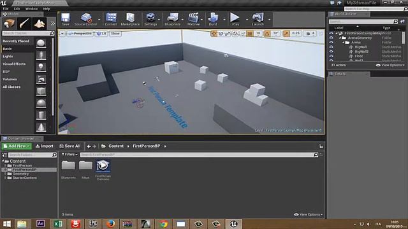Open the Filters dropdown in Content Browser
The width and height of the screenshot is (408, 229).
tap(69, 155)
